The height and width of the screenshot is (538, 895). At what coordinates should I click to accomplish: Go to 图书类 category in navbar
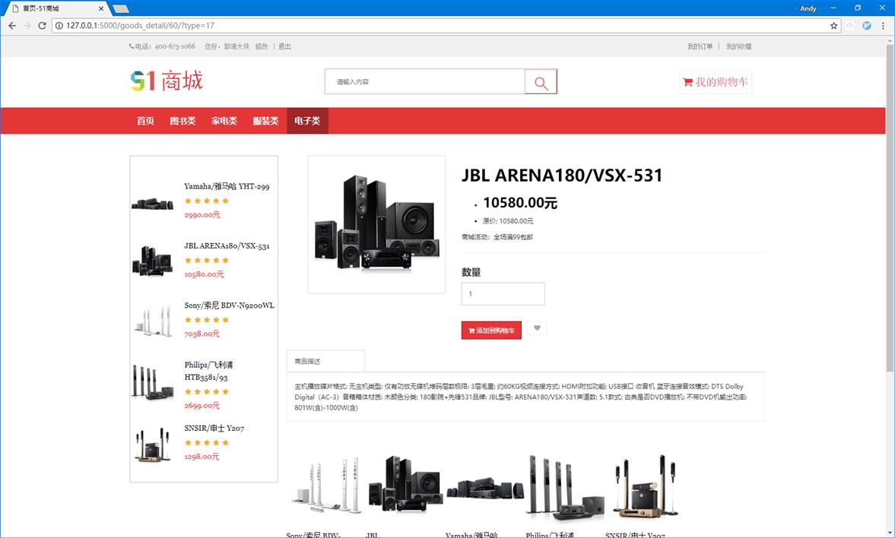click(182, 121)
